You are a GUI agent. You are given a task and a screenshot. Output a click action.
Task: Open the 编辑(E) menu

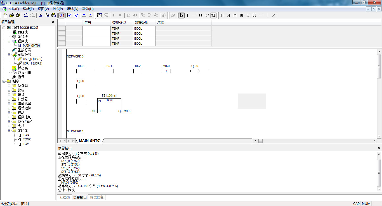click(28, 9)
